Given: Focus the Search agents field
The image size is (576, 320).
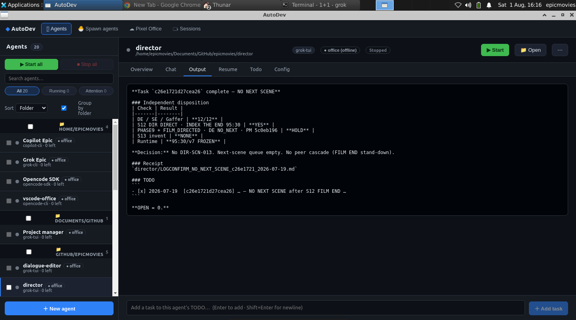Looking at the screenshot, I should [x=59, y=78].
